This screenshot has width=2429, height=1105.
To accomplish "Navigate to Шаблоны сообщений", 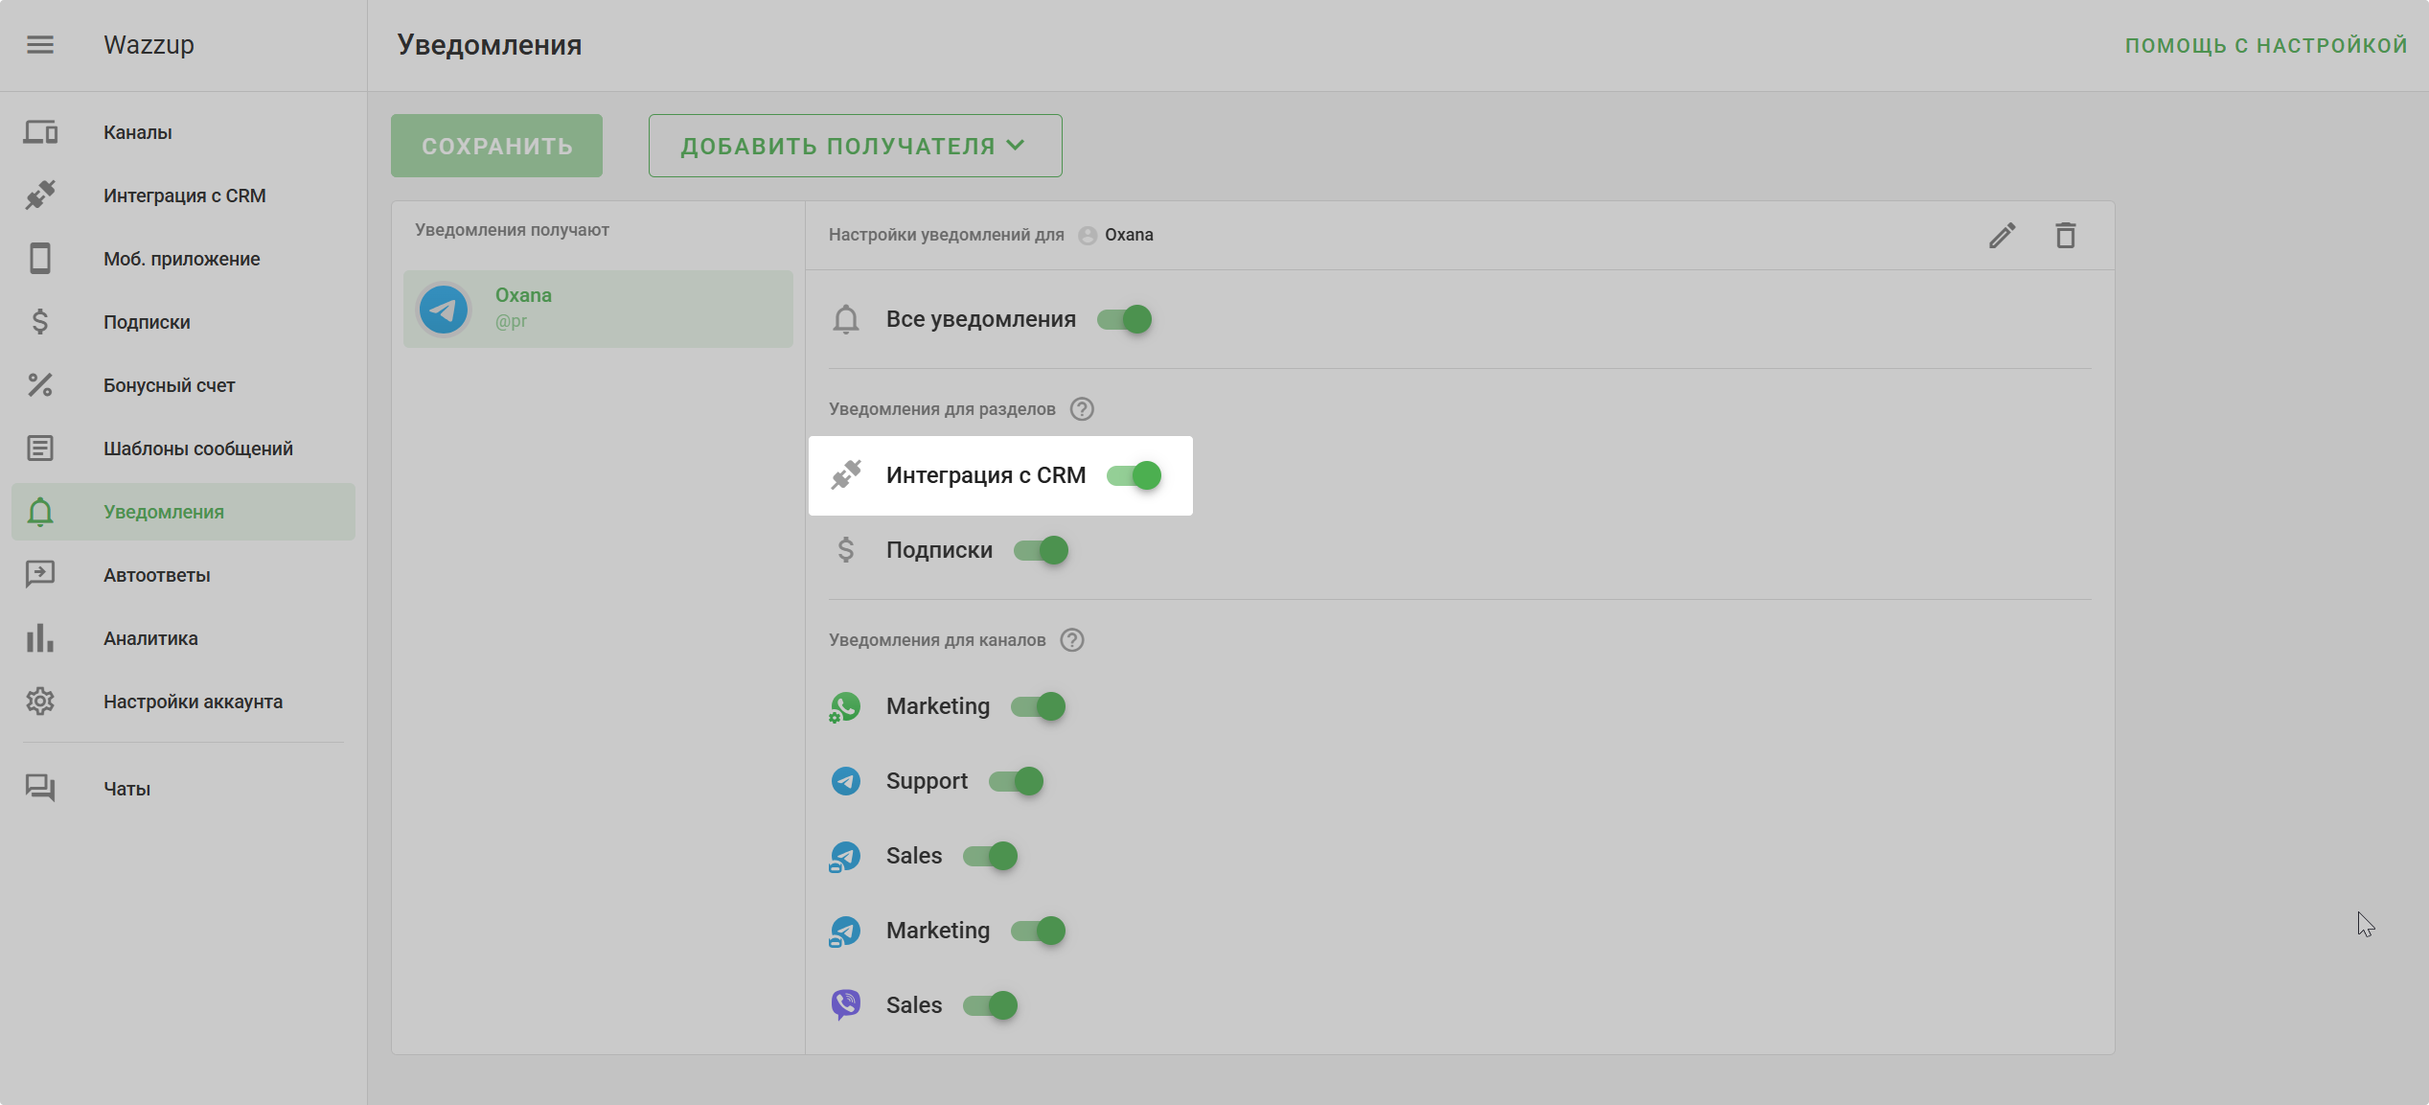I will click(x=183, y=449).
